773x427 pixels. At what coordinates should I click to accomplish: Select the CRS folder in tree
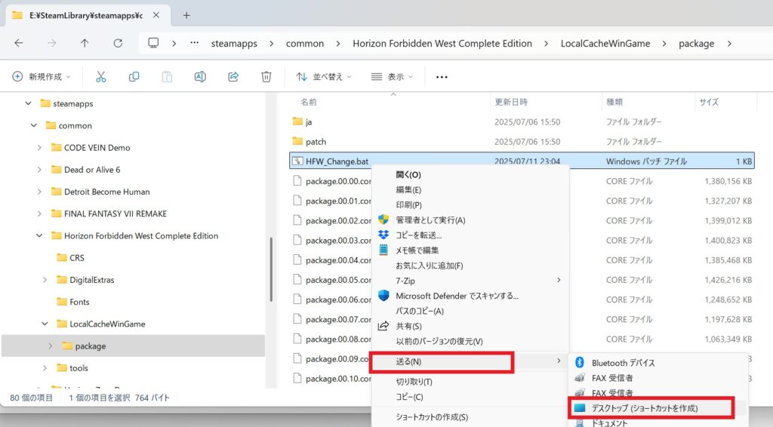(70, 257)
